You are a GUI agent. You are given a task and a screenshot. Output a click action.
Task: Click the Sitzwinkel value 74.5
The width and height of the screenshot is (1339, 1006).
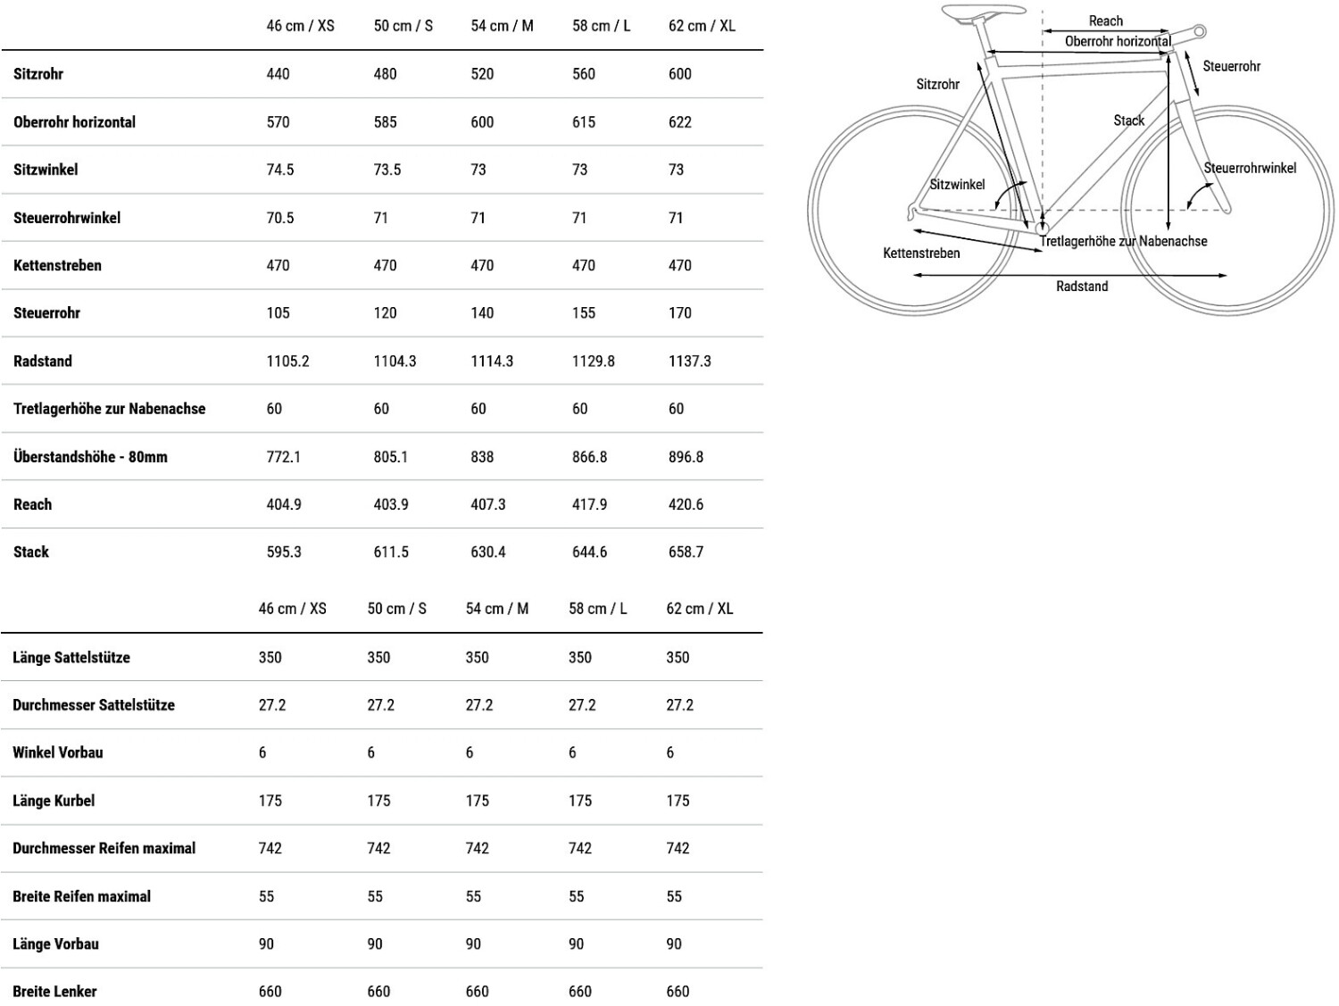[279, 170]
